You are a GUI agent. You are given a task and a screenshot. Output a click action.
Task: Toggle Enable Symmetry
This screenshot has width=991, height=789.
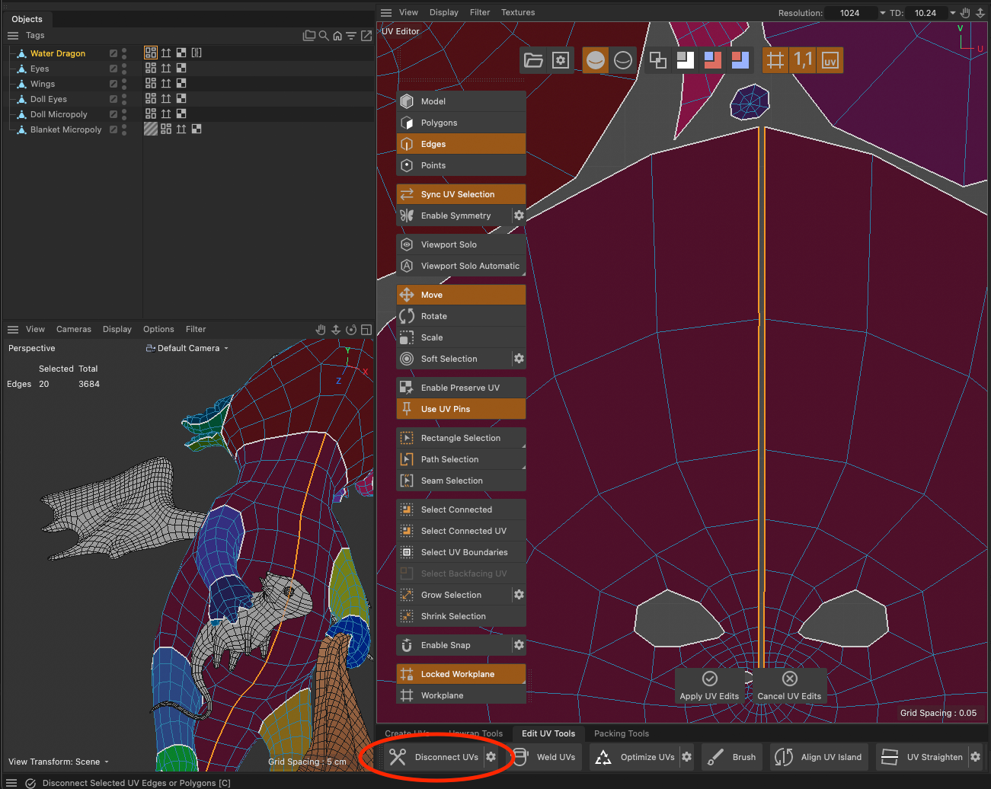click(454, 216)
